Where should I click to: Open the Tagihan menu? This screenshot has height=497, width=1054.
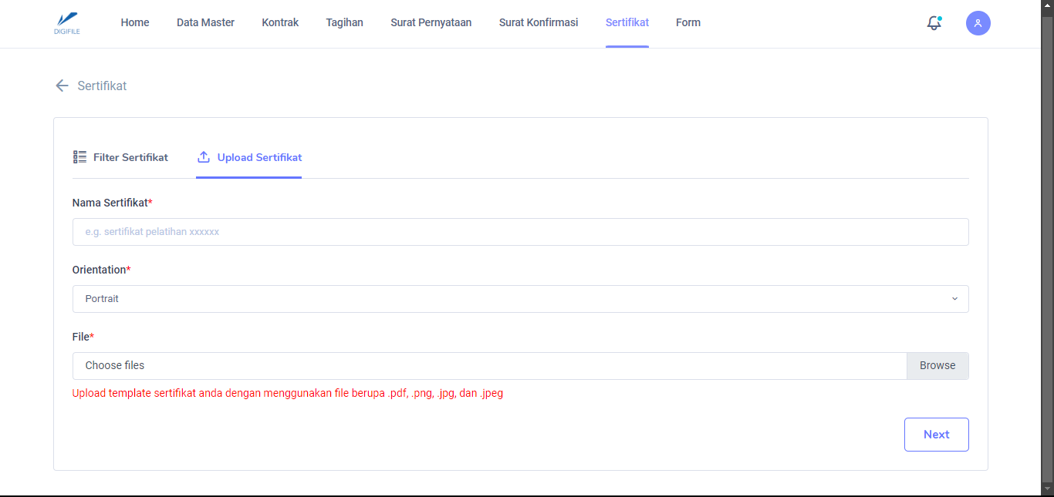tap(344, 22)
